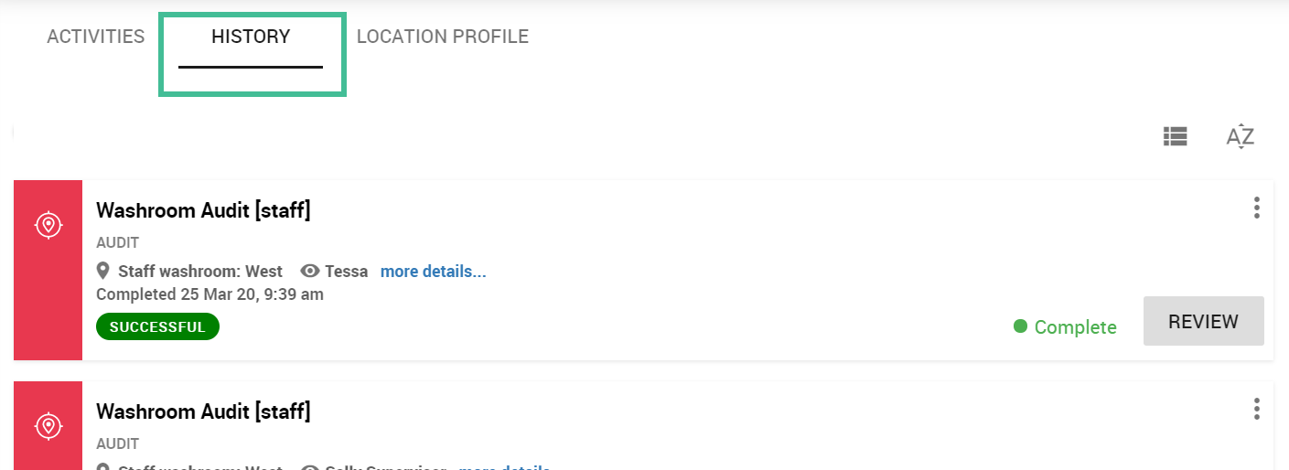Switch to list view icon
The width and height of the screenshot is (1289, 470).
click(x=1175, y=136)
